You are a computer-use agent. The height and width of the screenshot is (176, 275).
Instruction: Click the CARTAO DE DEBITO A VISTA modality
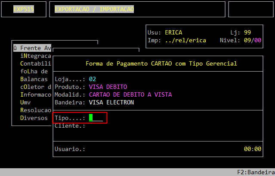click(x=130, y=94)
